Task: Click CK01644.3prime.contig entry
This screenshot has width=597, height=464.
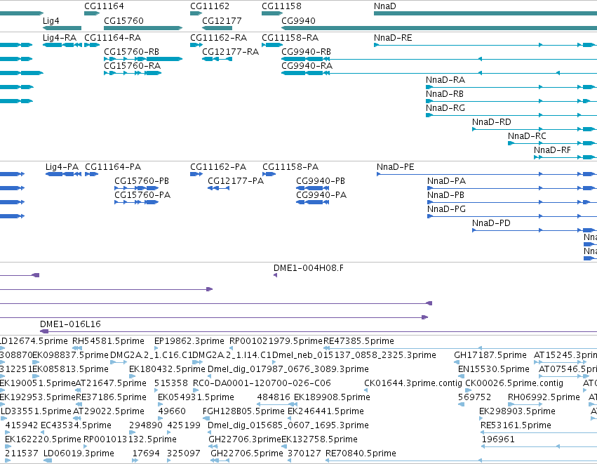Action: (413, 383)
